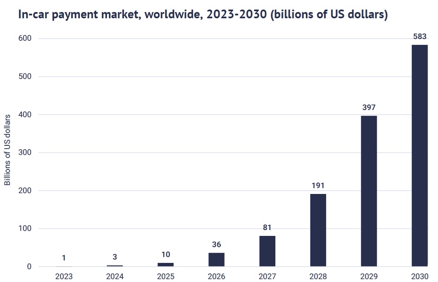Click the 2030 bar in the chart

(419, 155)
